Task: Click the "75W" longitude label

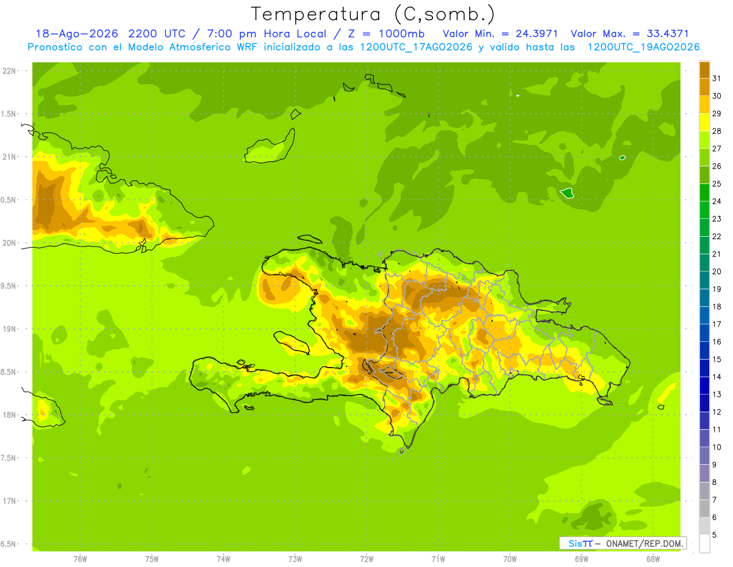Action: 152,559
